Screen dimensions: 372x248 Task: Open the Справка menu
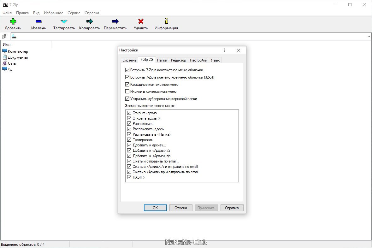92,13
